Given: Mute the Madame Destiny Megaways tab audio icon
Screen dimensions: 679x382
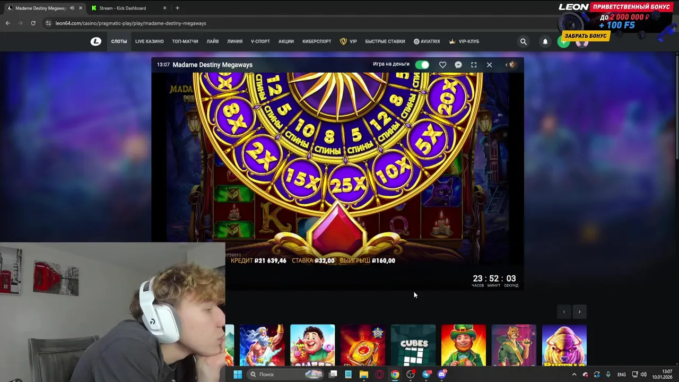Looking at the screenshot, I should (x=72, y=8).
